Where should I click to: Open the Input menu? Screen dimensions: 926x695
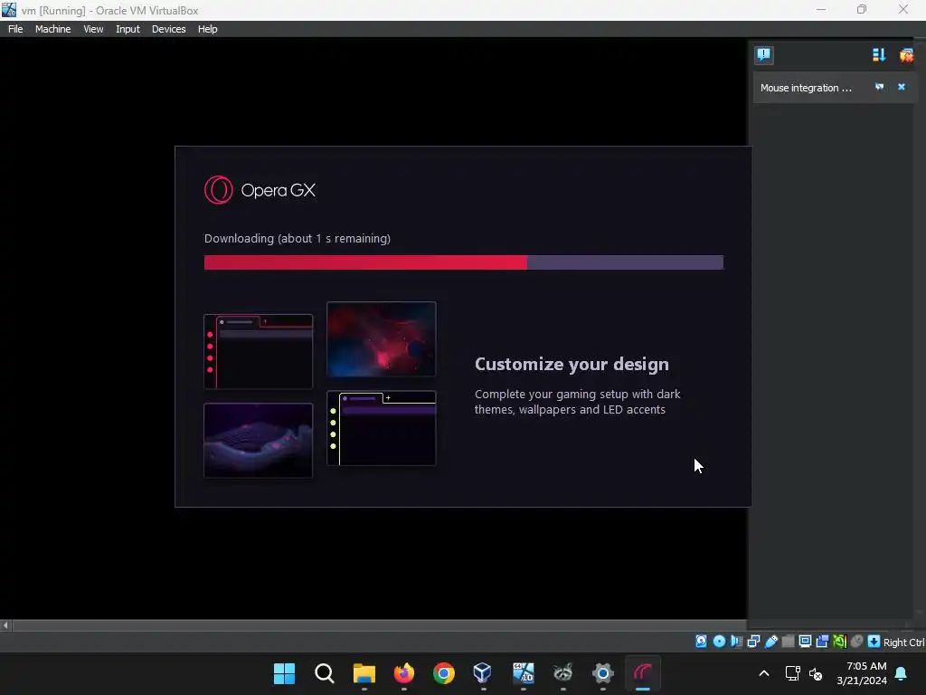coord(128,29)
